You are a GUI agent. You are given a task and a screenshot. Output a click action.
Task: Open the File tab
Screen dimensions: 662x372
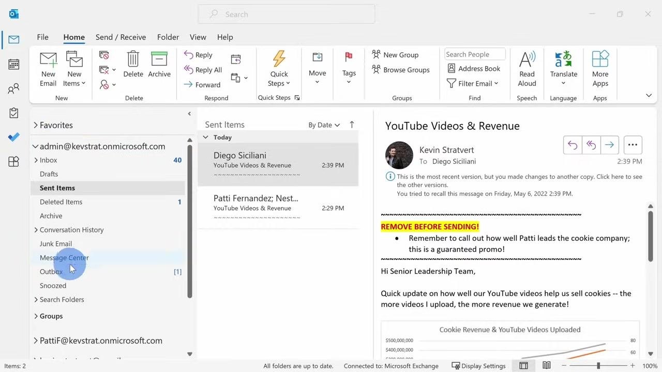tap(43, 37)
